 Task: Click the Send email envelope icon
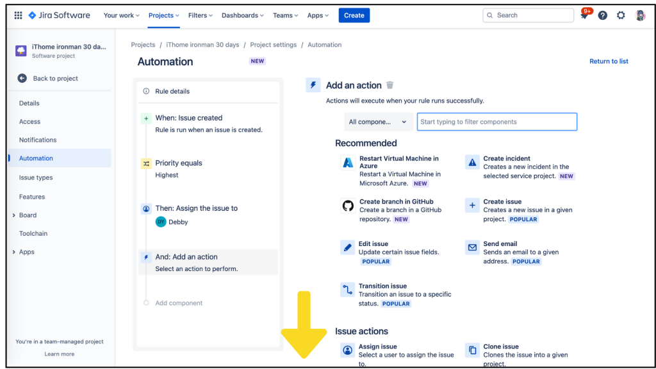(472, 248)
